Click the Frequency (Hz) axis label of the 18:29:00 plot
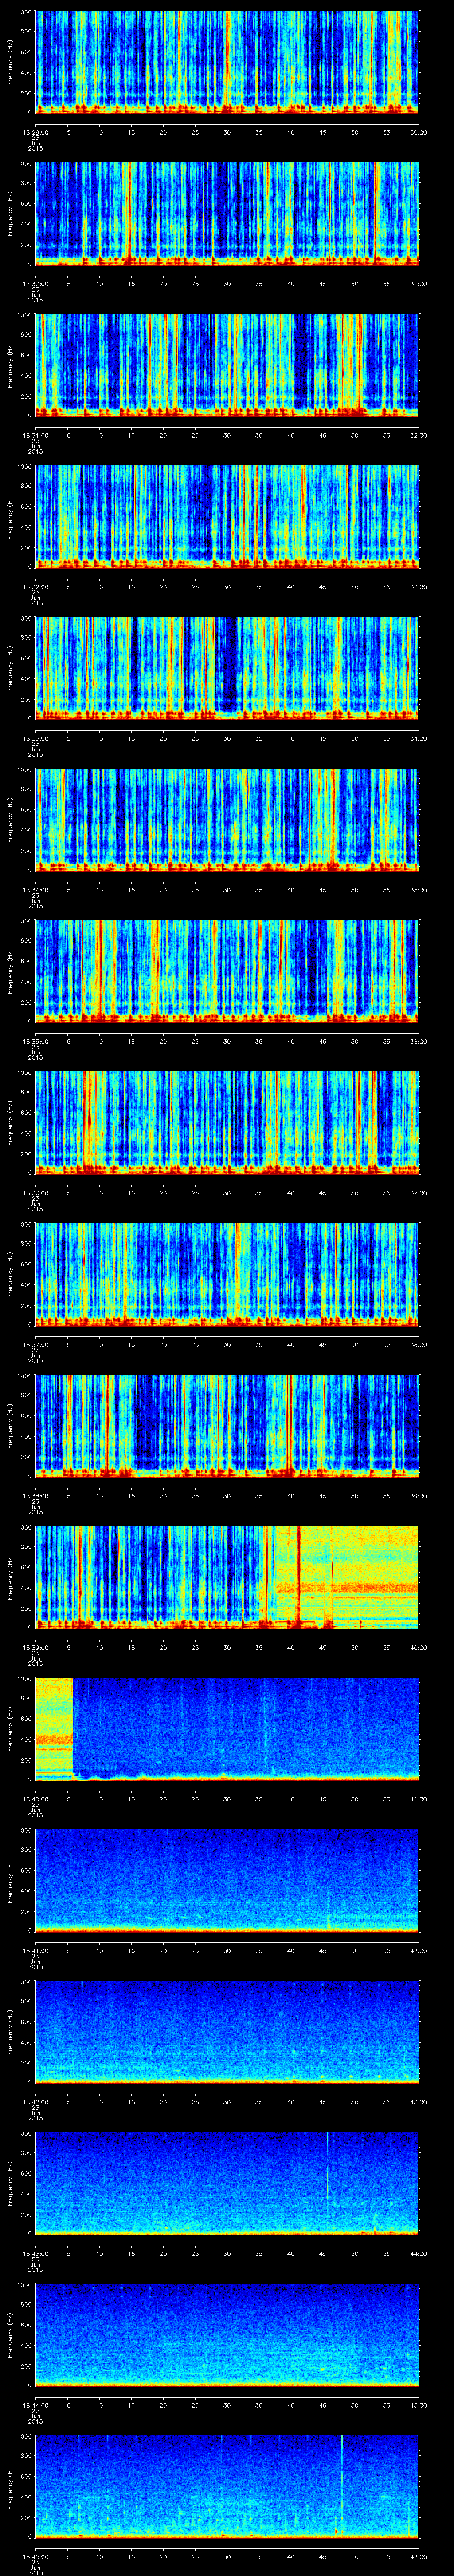454x2576 pixels. pos(10,62)
